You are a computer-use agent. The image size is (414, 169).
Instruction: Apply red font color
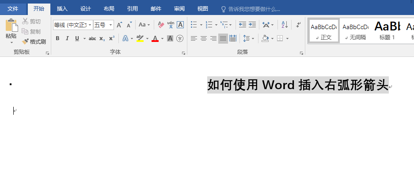[155, 39]
